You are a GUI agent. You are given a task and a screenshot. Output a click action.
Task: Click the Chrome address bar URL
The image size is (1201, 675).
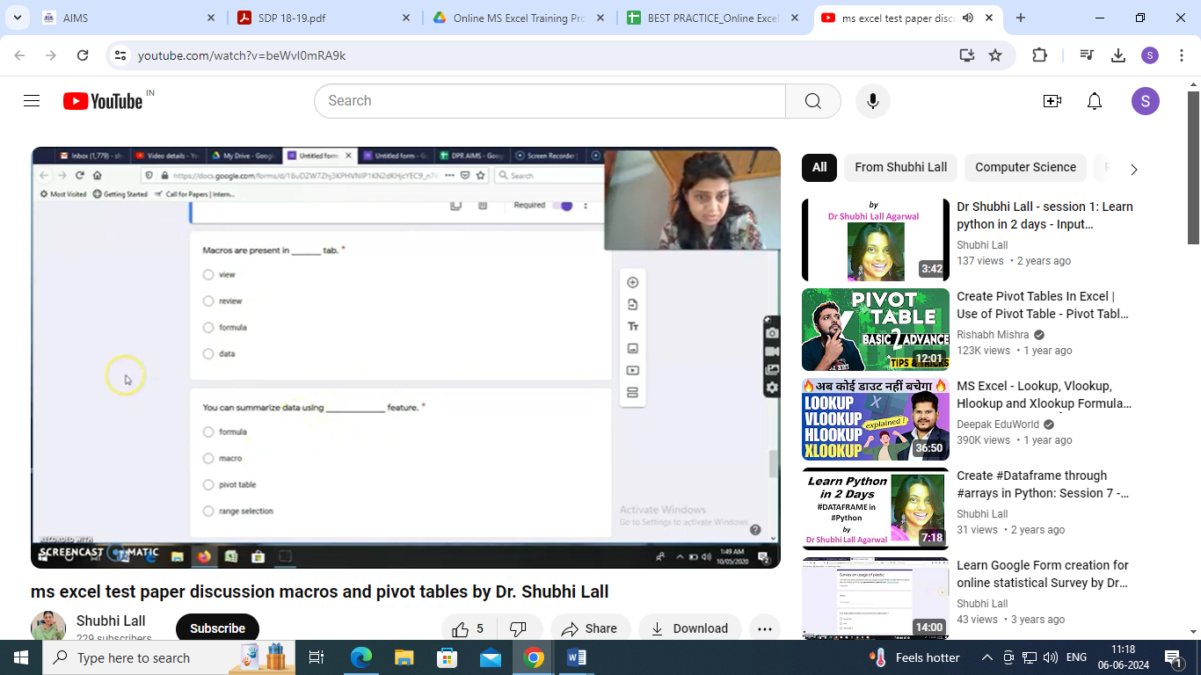[x=242, y=55]
